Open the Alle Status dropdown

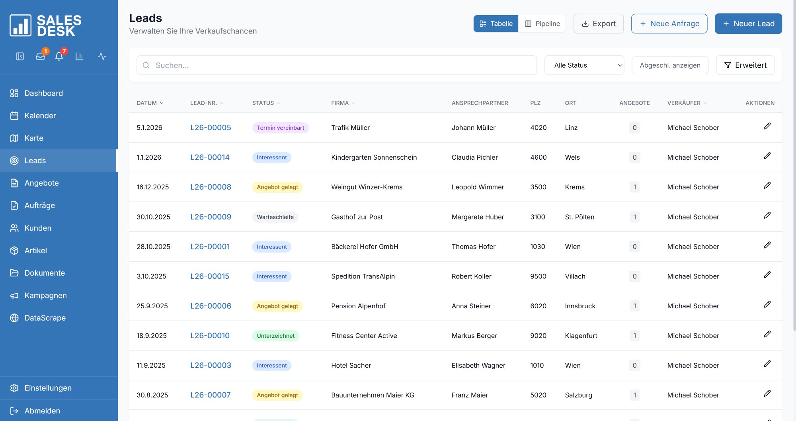(584, 65)
